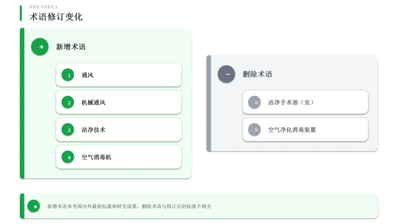Click the 新增术语 section heading
The height and width of the screenshot is (224, 398).
pyautogui.click(x=71, y=47)
